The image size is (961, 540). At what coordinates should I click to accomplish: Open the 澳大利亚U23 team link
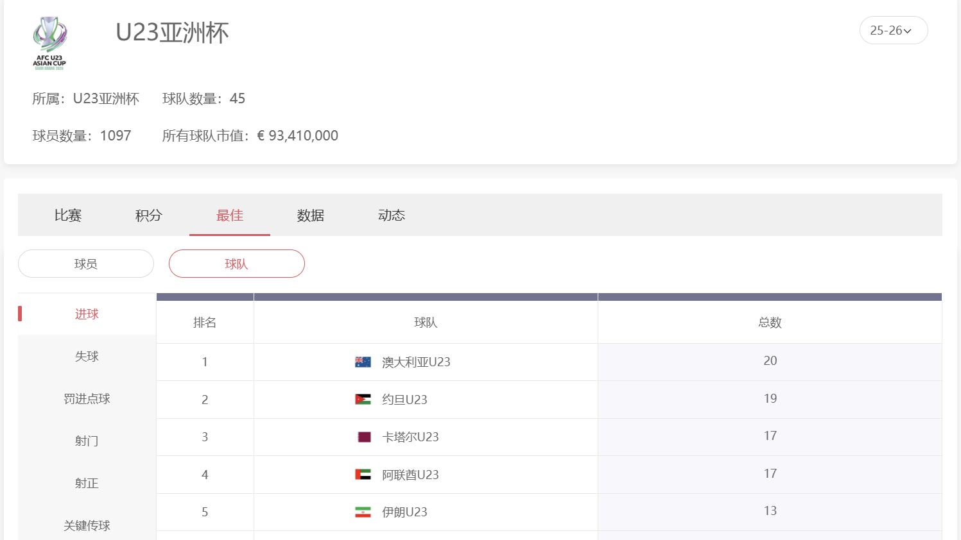[x=416, y=362]
